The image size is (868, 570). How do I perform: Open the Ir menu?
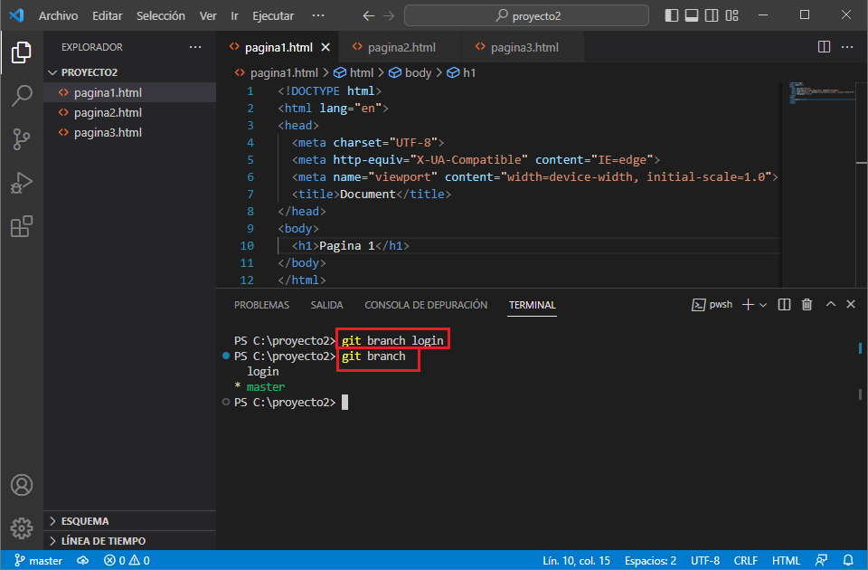click(235, 15)
